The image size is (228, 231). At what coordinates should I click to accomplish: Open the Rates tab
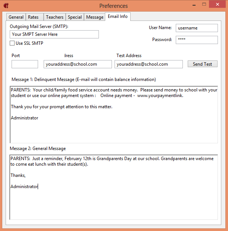click(34, 17)
